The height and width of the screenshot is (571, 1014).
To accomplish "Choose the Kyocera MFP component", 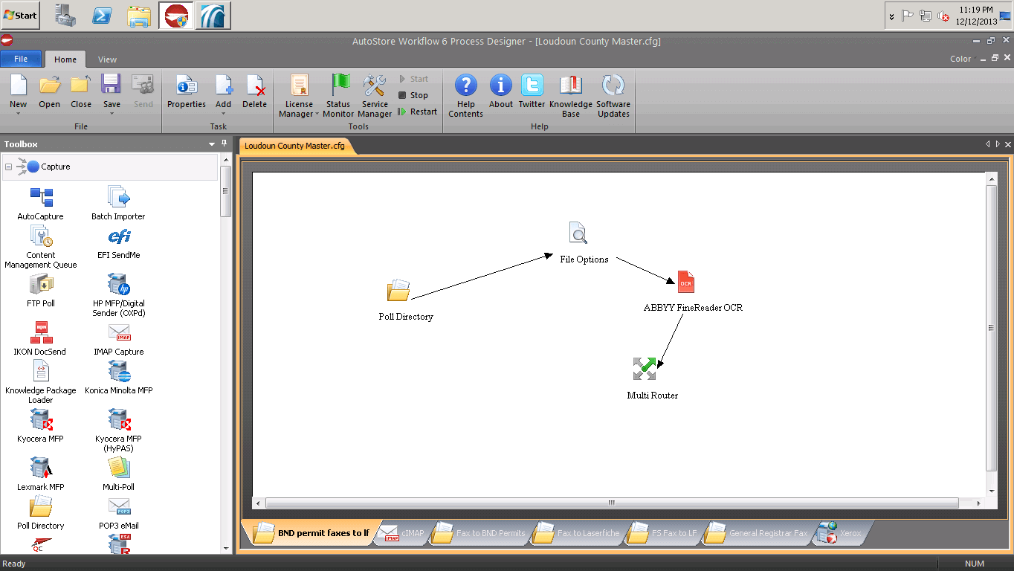I will 41,426.
